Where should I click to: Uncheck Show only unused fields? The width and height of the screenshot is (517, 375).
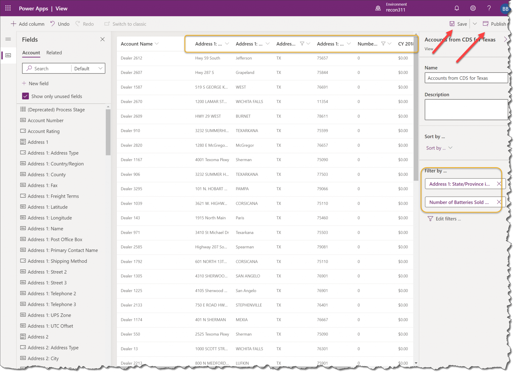tap(25, 96)
